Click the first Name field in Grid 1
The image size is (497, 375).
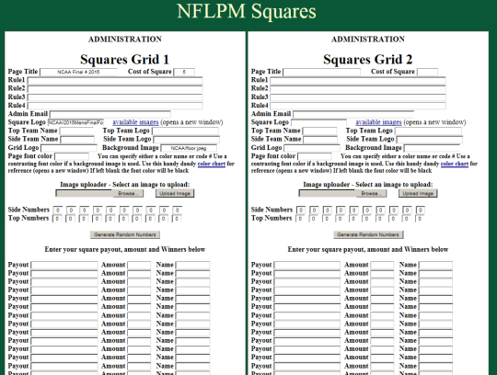point(192,266)
